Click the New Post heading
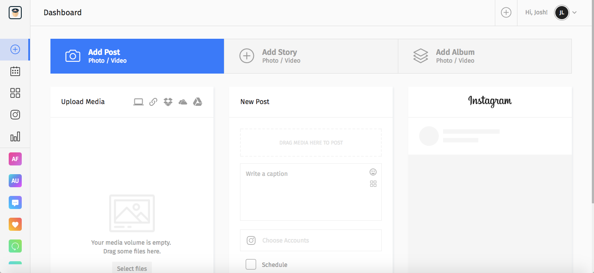 click(255, 102)
